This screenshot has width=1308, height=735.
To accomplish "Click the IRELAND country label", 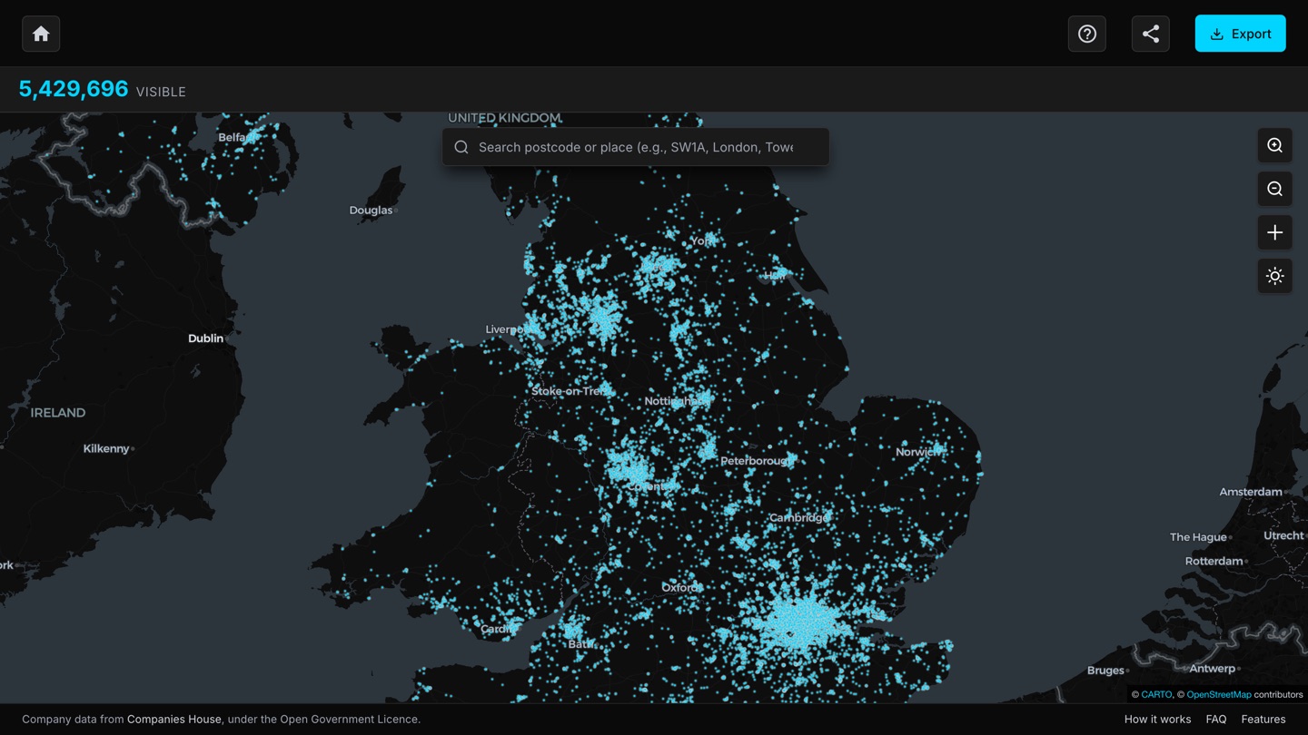I will coord(58,413).
